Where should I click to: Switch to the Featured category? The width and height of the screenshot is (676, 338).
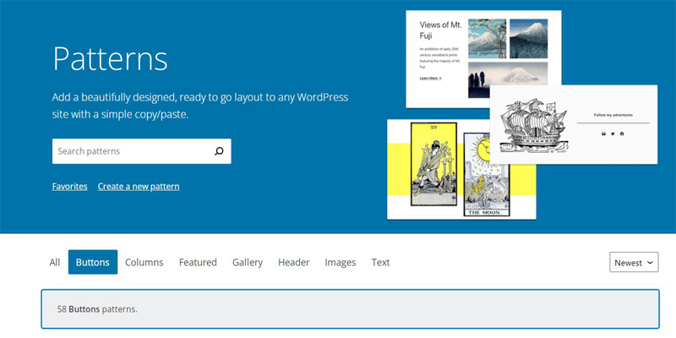click(x=198, y=262)
